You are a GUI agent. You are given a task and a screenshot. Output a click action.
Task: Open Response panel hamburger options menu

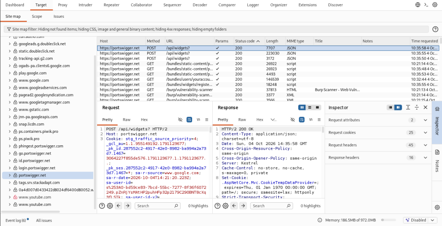[x=319, y=119]
